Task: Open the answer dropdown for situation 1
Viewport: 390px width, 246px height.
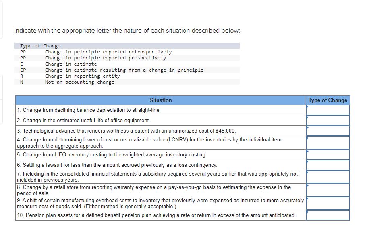Action: point(328,110)
